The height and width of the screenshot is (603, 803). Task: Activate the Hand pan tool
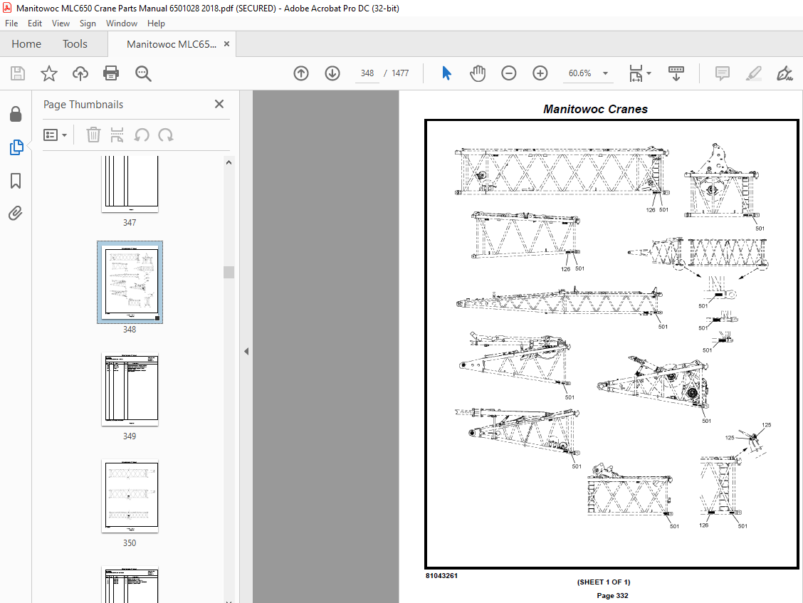477,73
